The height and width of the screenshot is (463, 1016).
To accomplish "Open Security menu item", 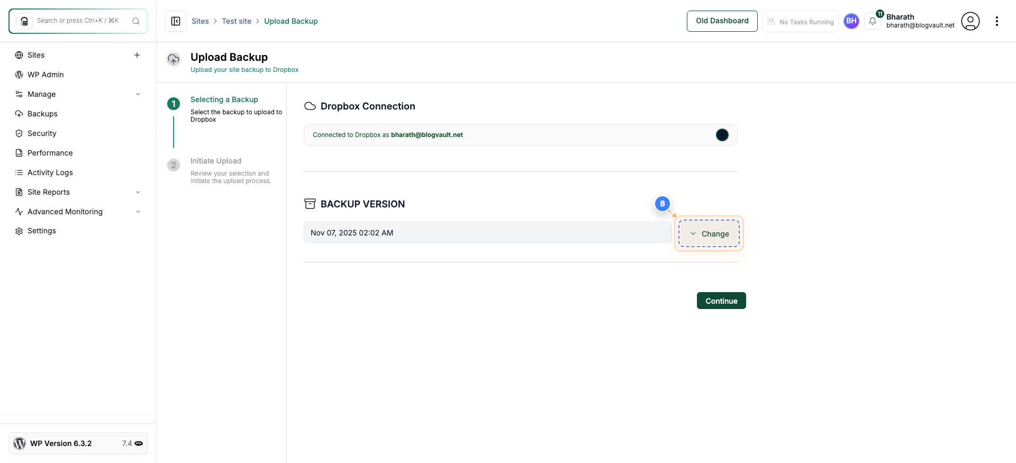I will (x=42, y=133).
